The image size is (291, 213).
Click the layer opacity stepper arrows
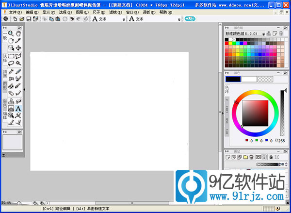pyautogui.click(x=286, y=164)
